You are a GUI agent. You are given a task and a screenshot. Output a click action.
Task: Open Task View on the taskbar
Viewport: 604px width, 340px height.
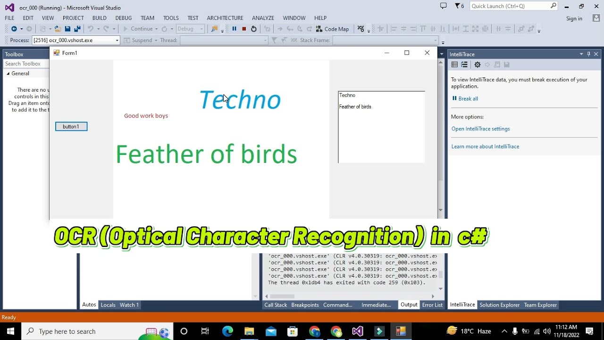205,331
